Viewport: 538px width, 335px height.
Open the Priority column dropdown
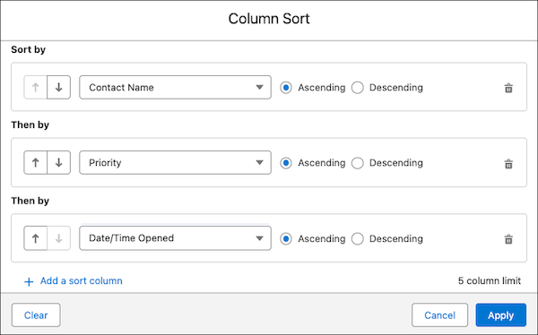(x=175, y=162)
